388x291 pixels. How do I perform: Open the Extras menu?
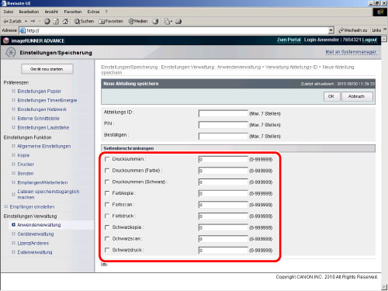93,12
